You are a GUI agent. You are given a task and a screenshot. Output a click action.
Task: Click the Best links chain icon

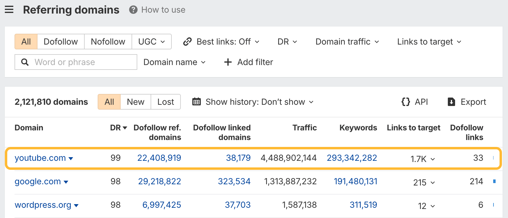click(x=187, y=42)
